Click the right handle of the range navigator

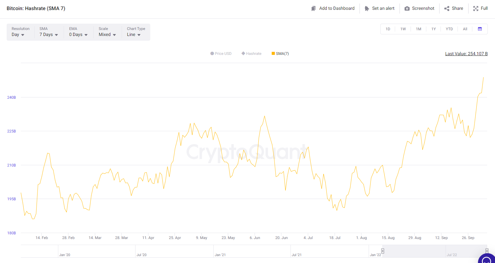pyautogui.click(x=487, y=251)
